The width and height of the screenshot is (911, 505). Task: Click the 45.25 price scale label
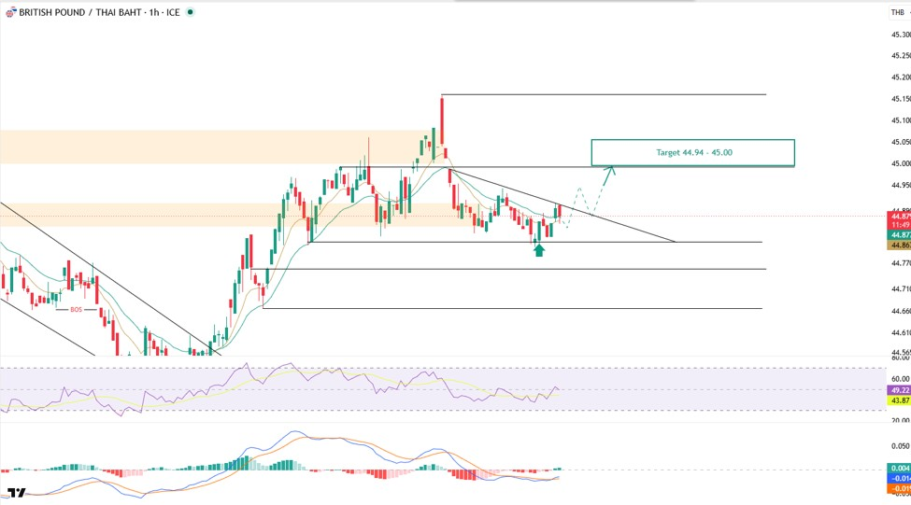pyautogui.click(x=901, y=56)
